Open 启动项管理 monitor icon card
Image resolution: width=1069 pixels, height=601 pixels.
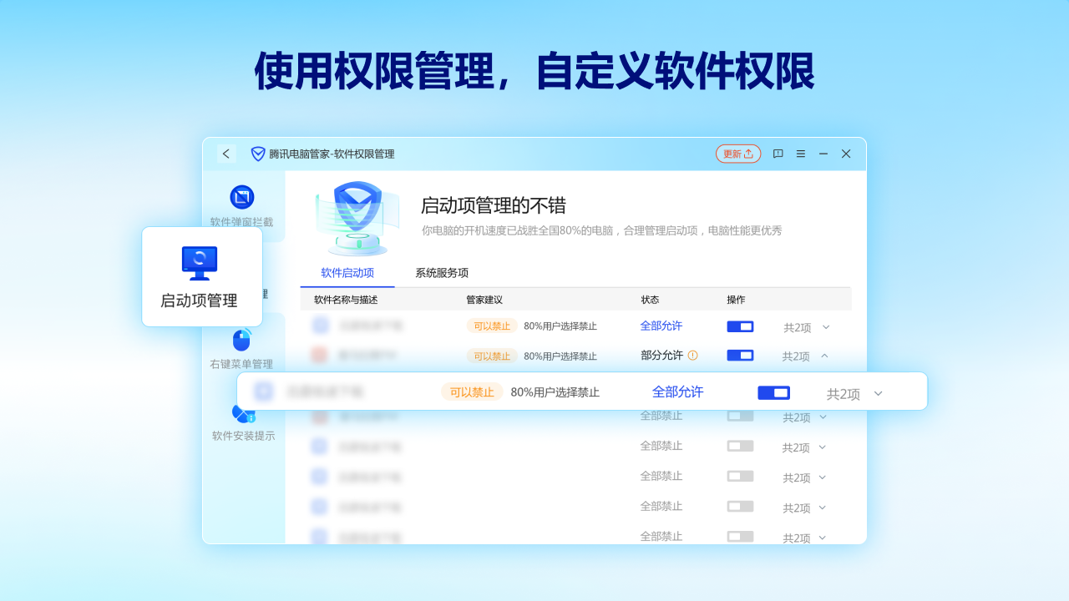pyautogui.click(x=200, y=263)
